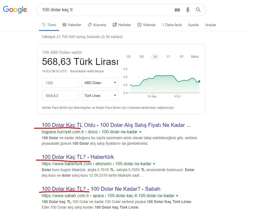Image resolution: width=253 pixels, height=220 pixels.
Task: Open the Habertürk 100 Dolar result
Action: pos(78,157)
